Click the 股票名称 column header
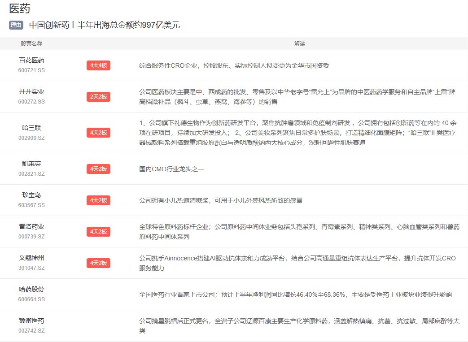468x342 pixels. pos(31,44)
